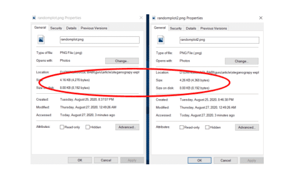This screenshot has width=304, height=180.
Task: Switch to Security tab in randomplot.png Properties
Action: coord(56,28)
